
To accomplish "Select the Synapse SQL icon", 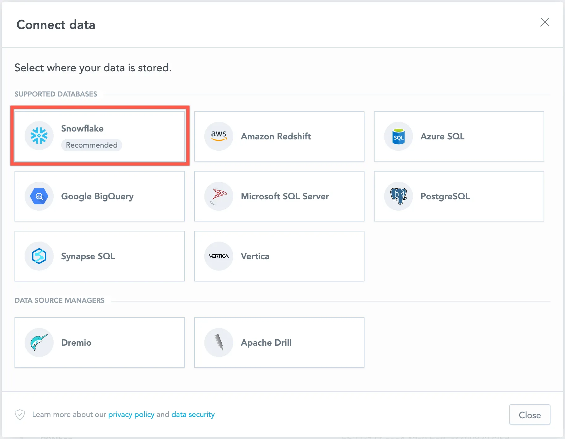I will [x=39, y=256].
